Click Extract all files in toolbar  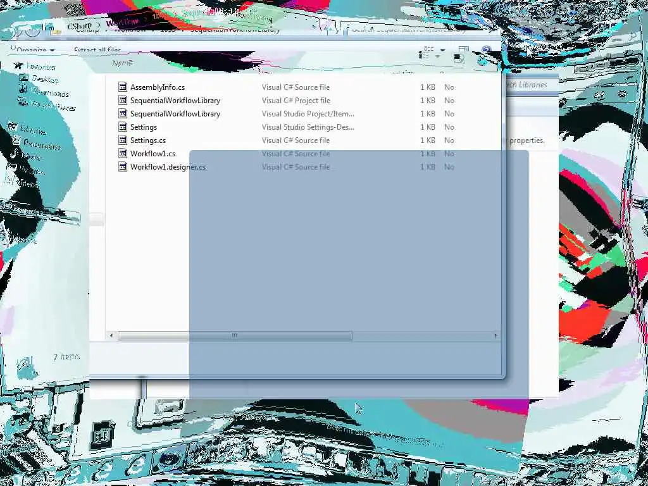tap(97, 50)
